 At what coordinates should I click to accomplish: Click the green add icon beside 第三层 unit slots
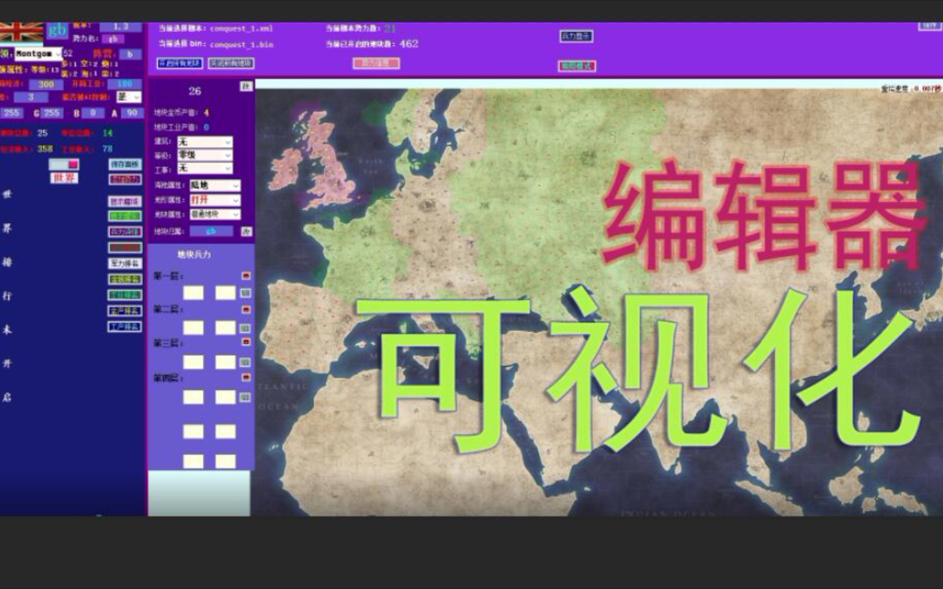point(245,361)
